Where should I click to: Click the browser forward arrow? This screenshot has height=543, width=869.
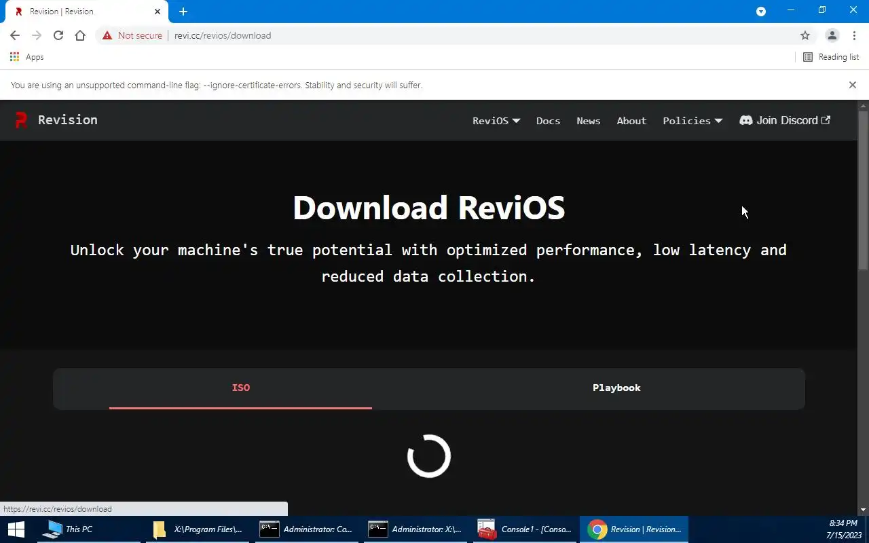[x=37, y=35]
